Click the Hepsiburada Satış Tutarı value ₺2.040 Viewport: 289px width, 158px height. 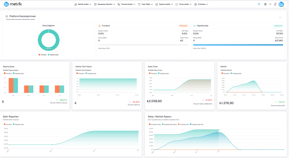click(x=279, y=41)
